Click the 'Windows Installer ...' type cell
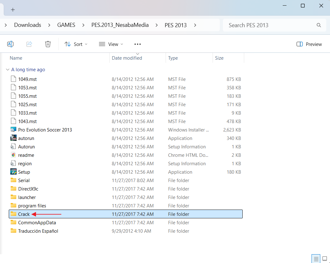The width and height of the screenshot is (330, 263). coord(188,130)
